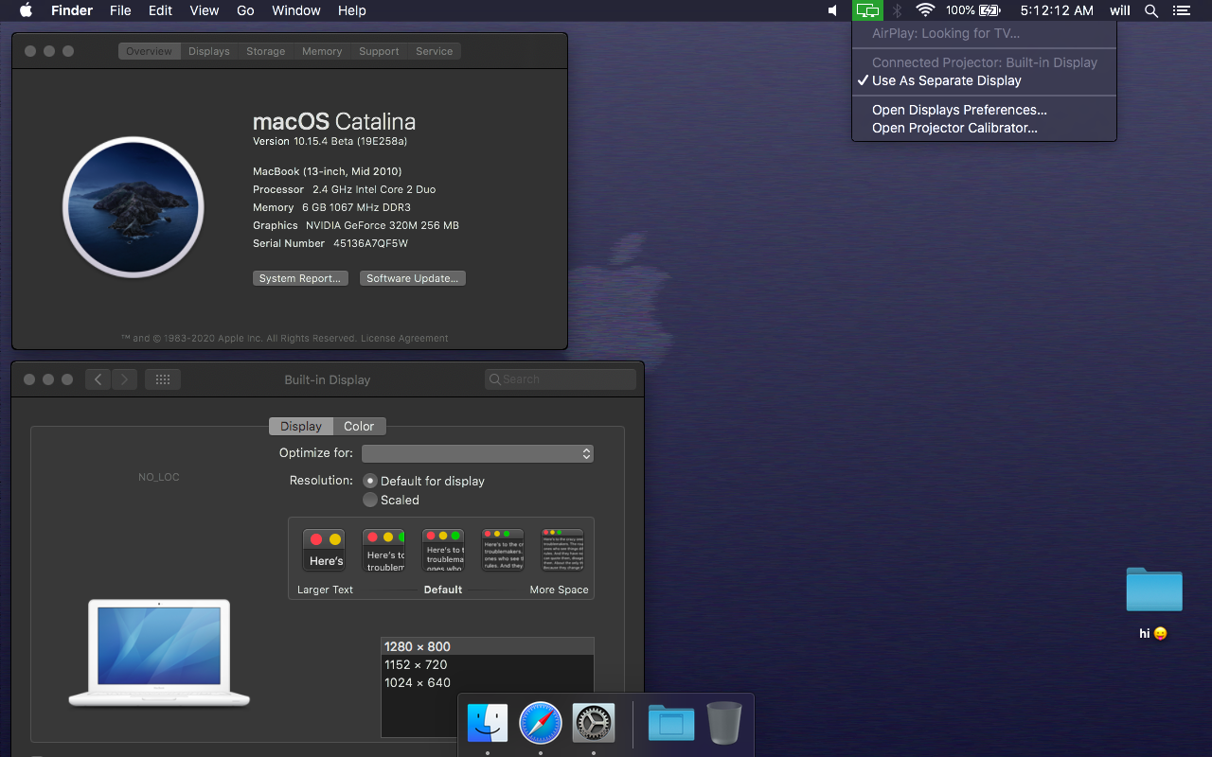
Task: Open the Apple menu
Action: (26, 10)
